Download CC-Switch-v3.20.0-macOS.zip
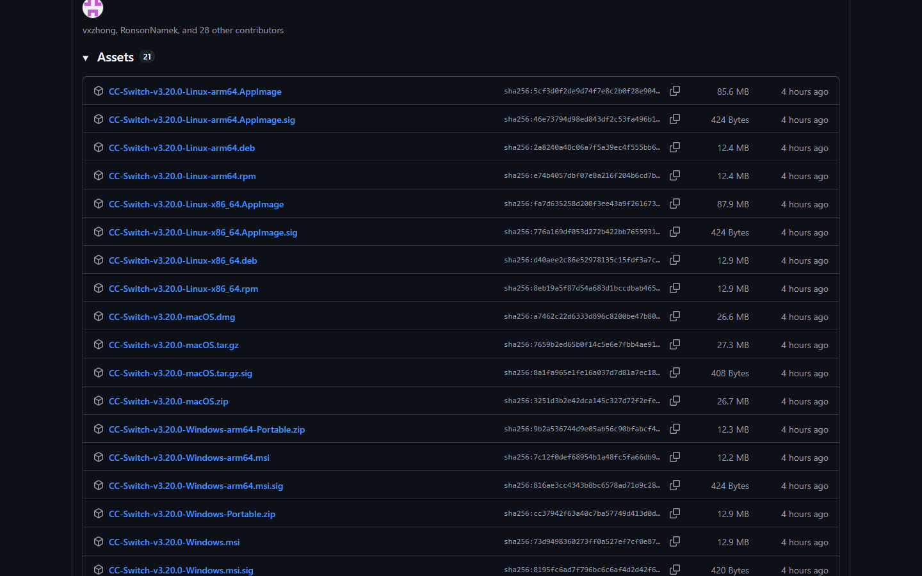 pyautogui.click(x=168, y=401)
